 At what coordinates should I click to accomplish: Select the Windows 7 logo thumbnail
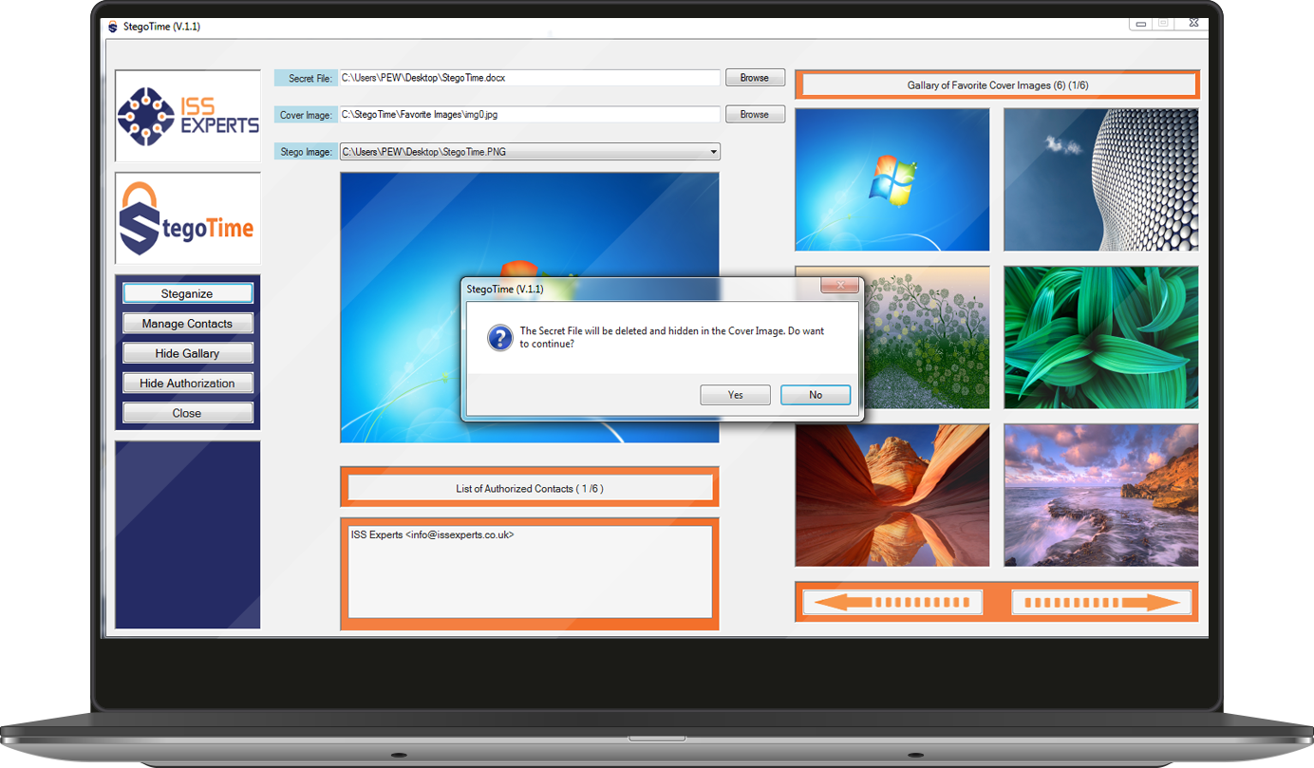pos(892,179)
